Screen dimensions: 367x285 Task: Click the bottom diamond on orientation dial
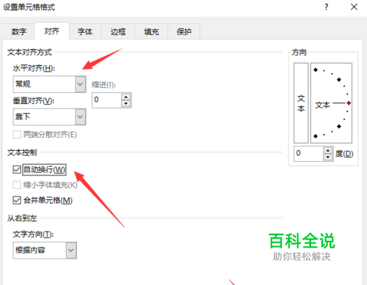coord(316,136)
